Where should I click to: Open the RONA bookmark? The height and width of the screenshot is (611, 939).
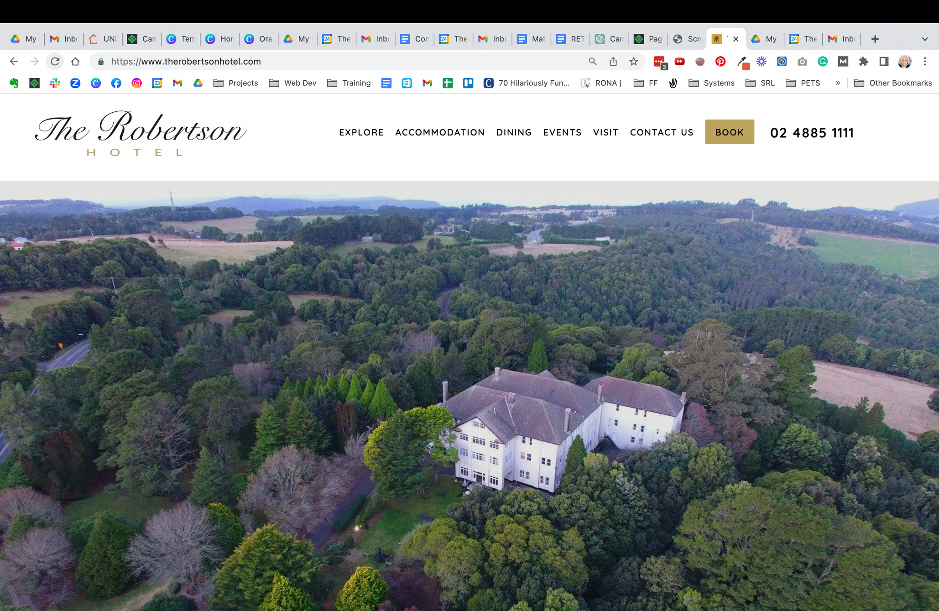(x=601, y=83)
